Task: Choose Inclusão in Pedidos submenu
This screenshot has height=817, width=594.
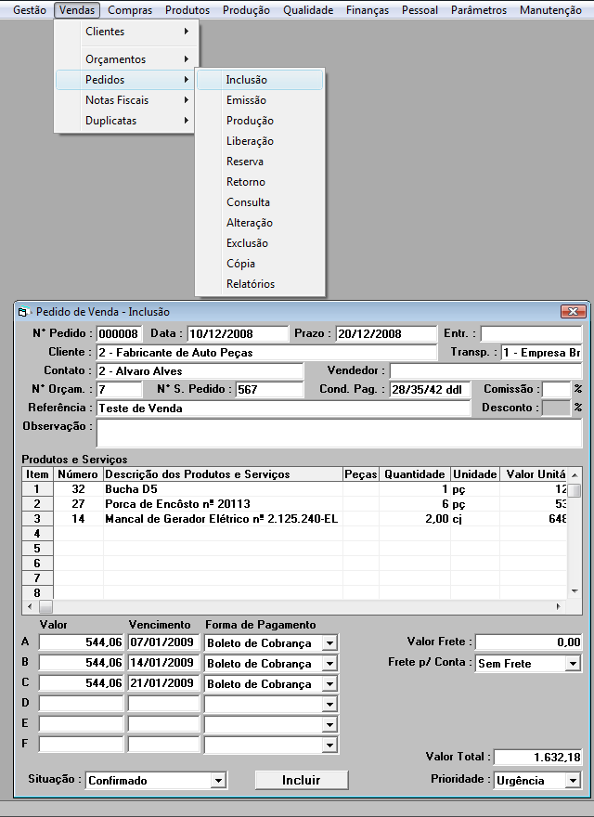Action: click(260, 80)
